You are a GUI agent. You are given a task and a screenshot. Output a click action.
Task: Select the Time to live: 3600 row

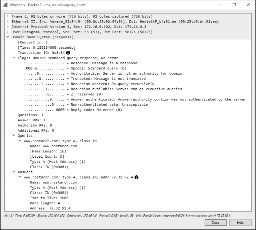[49, 198]
